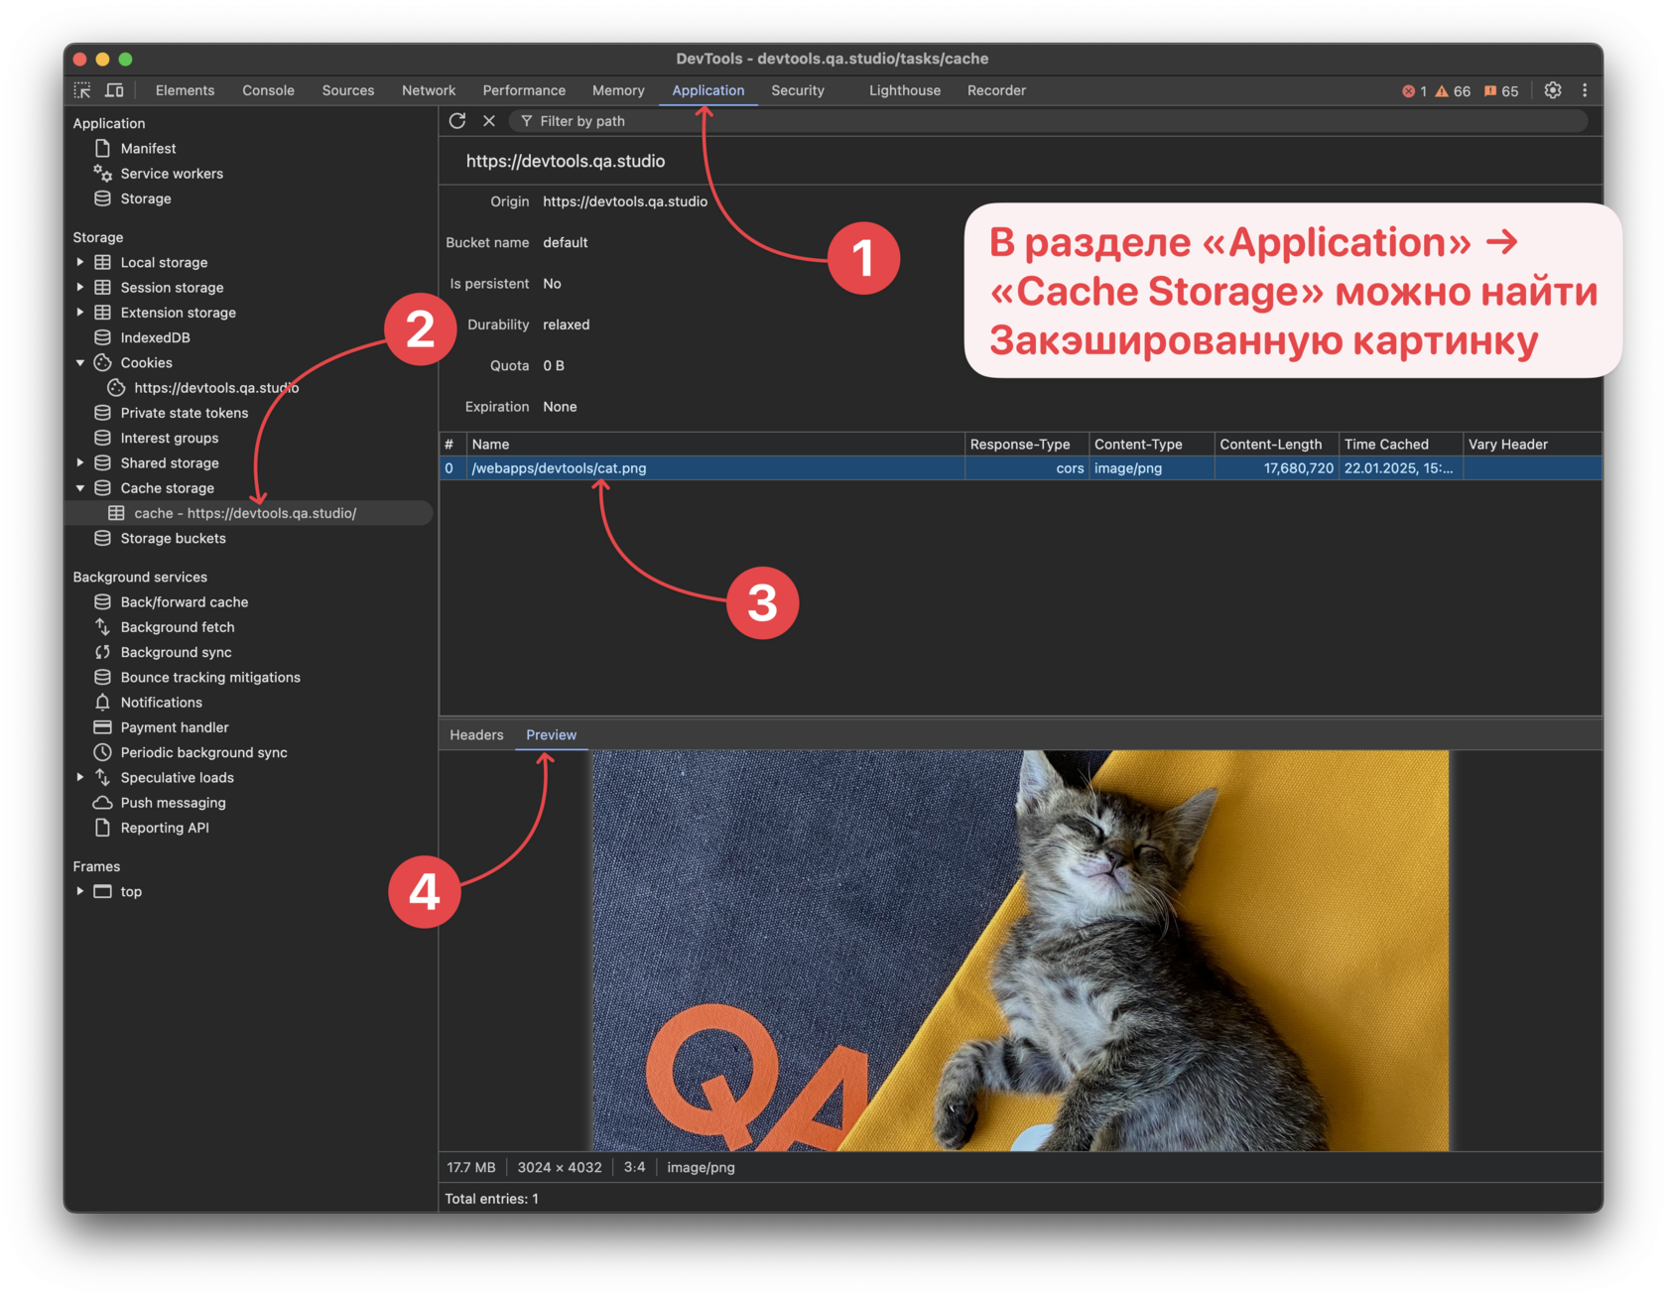
Task: Expand the Speculative loads node
Action: (80, 777)
